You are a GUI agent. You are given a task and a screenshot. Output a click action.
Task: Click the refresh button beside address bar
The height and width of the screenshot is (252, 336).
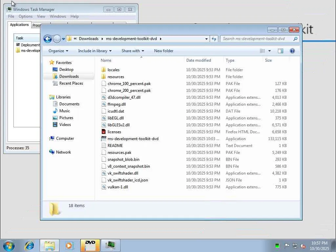coord(214,39)
